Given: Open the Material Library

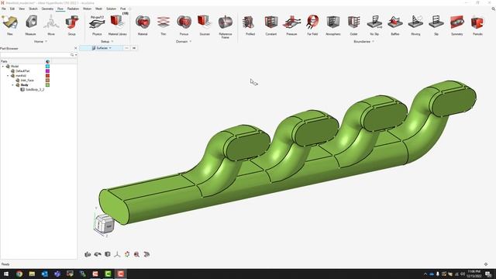Looking at the screenshot, I should coord(117,25).
